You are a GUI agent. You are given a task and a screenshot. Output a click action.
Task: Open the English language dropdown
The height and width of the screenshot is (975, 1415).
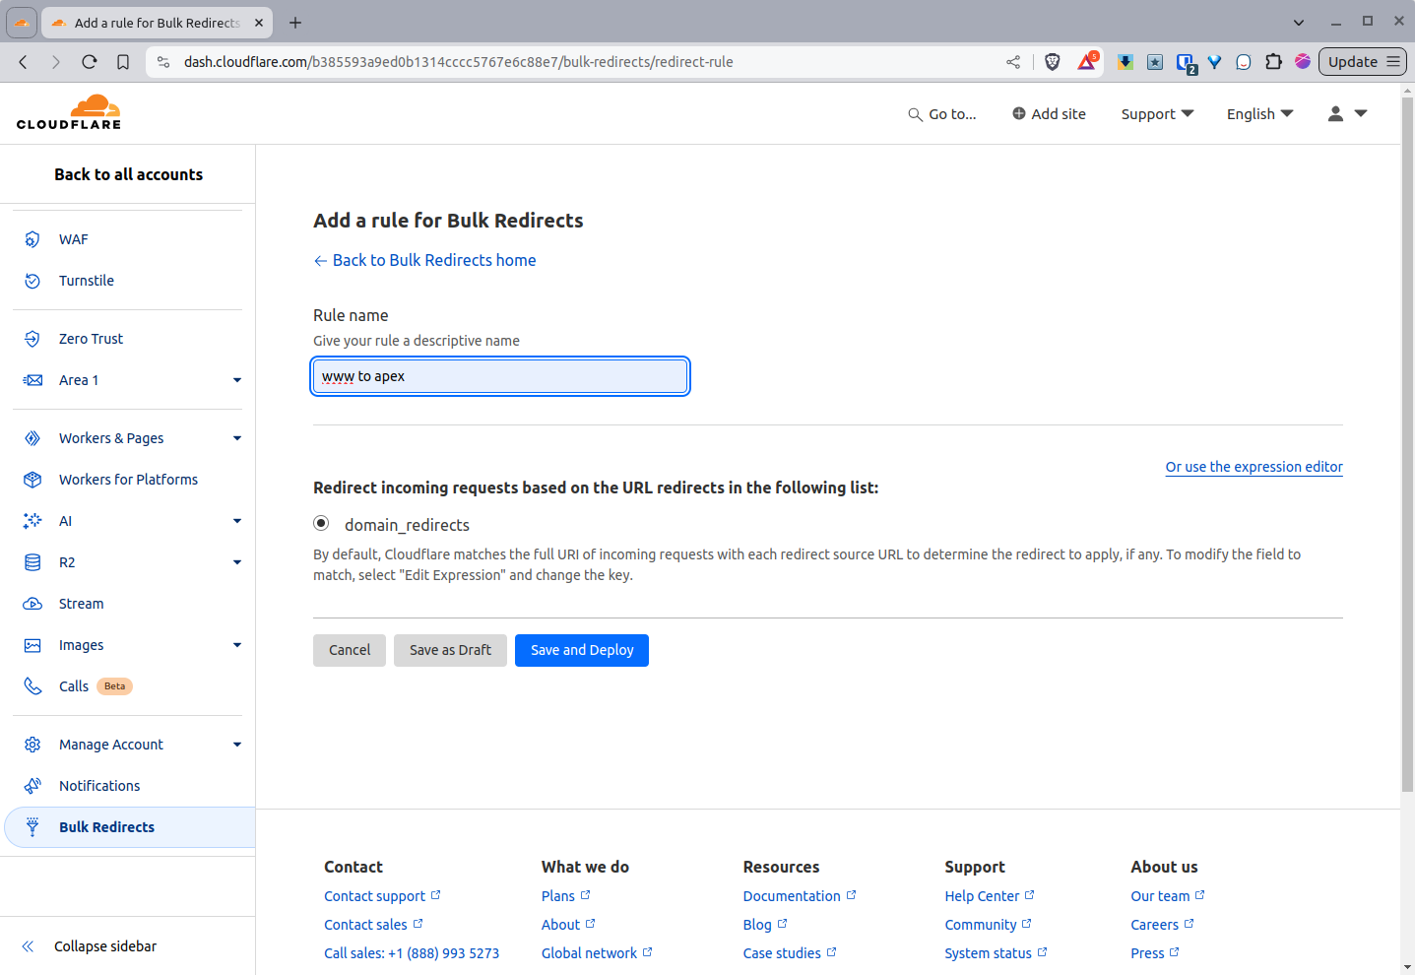click(x=1258, y=113)
